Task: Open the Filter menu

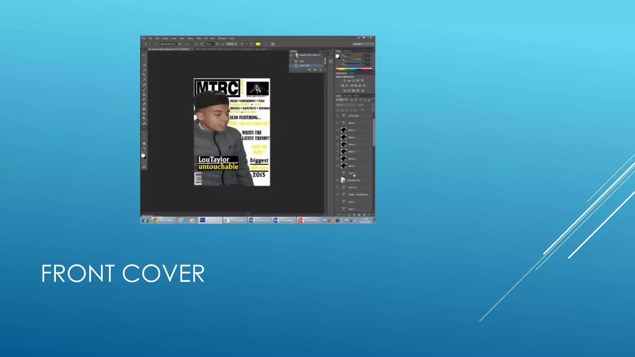Action: 199,38
